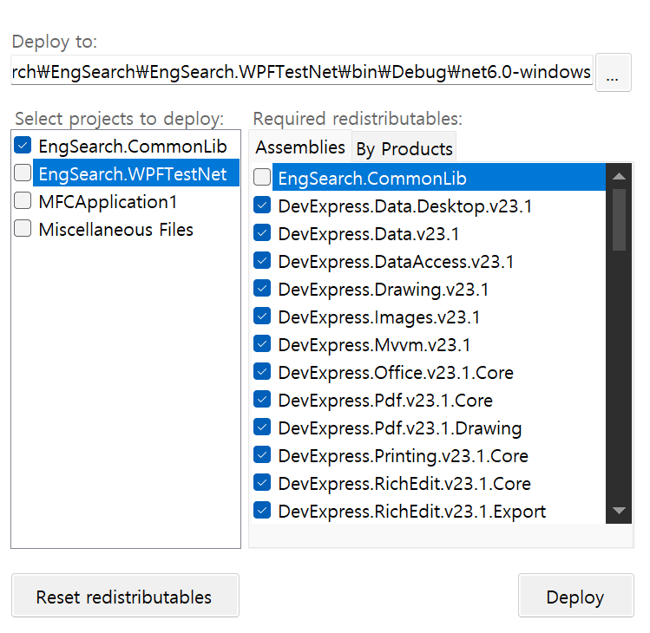Check the MFCApplication1 project checkbox
The image size is (650, 633).
tap(23, 200)
